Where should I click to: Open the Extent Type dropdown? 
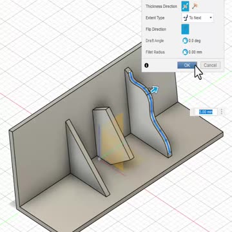click(x=197, y=18)
